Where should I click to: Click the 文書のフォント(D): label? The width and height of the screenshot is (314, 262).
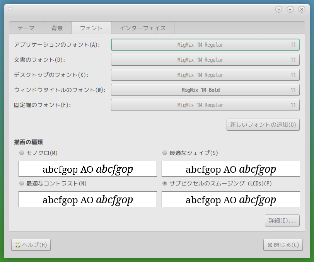(40, 60)
